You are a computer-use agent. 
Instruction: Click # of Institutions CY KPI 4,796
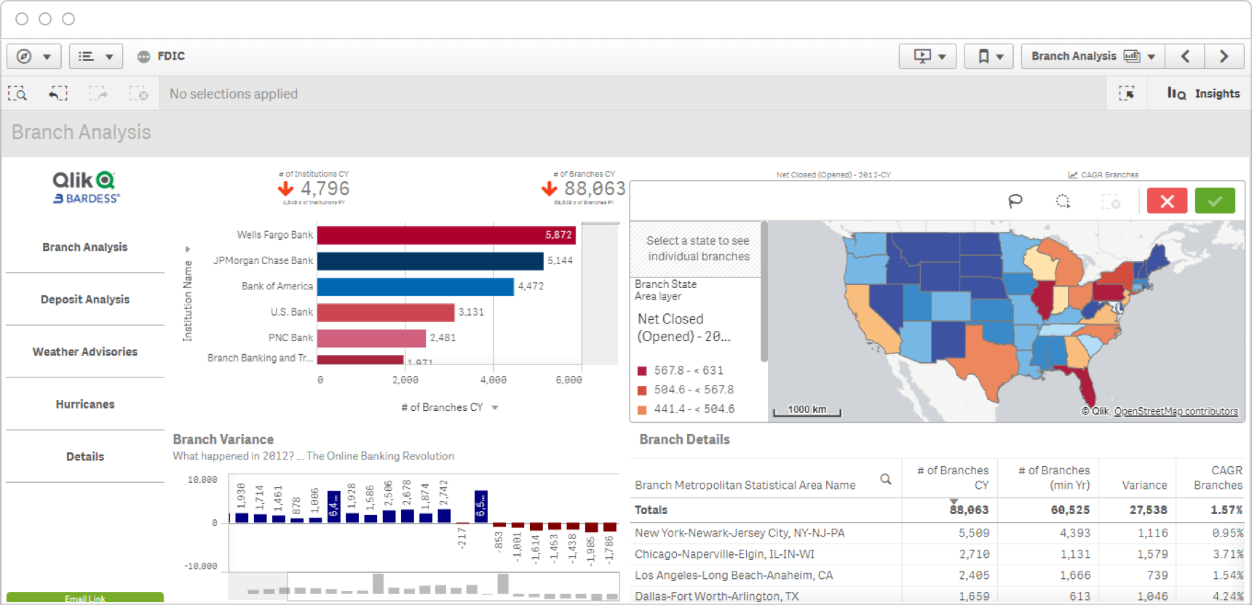pos(314,188)
